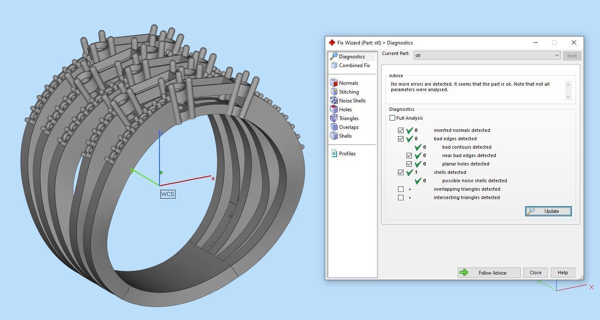Click the Profiles document icon
Image resolution: width=600 pixels, height=320 pixels.
pyautogui.click(x=334, y=154)
